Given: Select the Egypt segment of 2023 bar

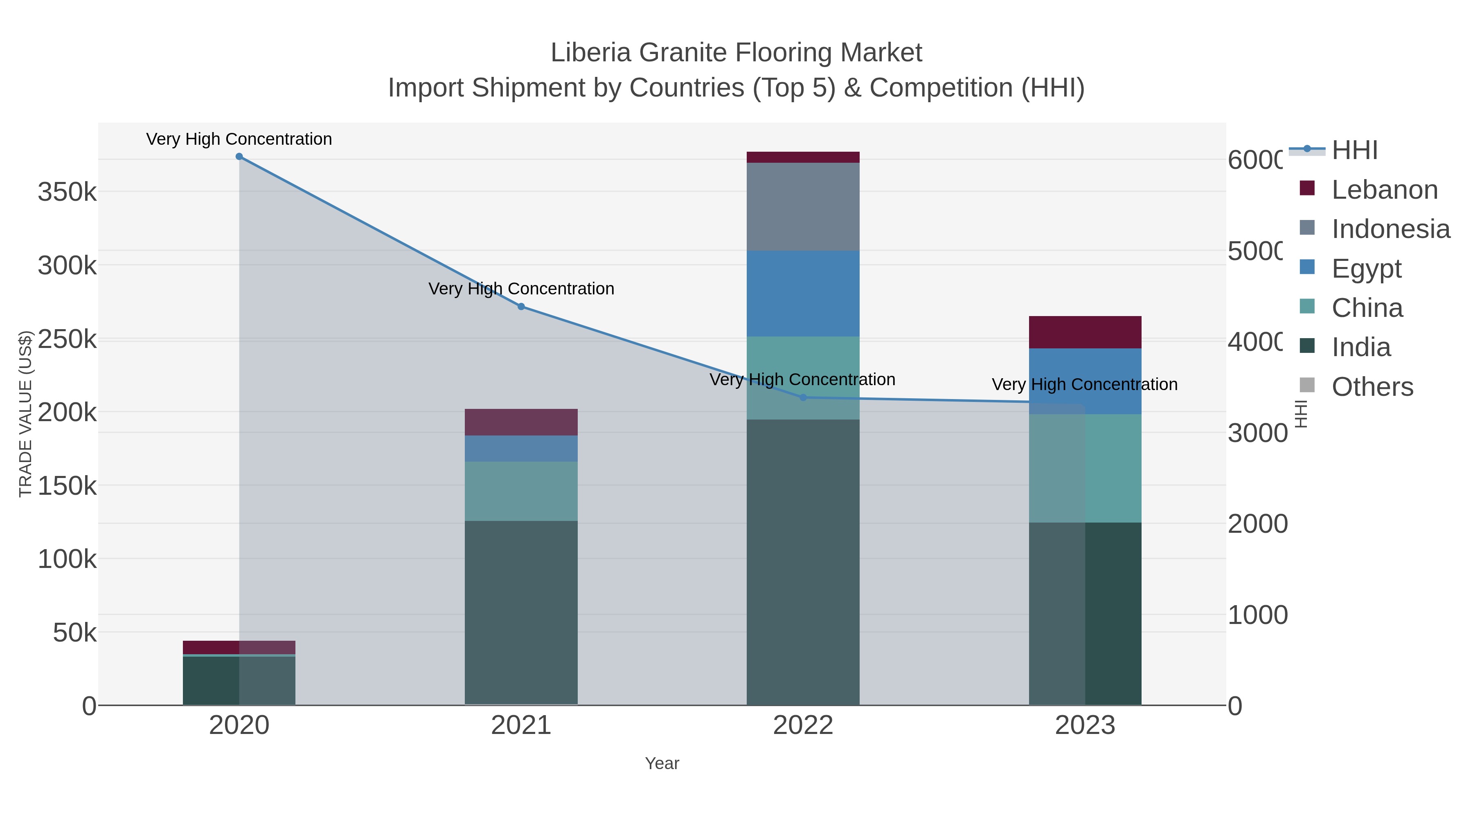Looking at the screenshot, I should (1085, 381).
